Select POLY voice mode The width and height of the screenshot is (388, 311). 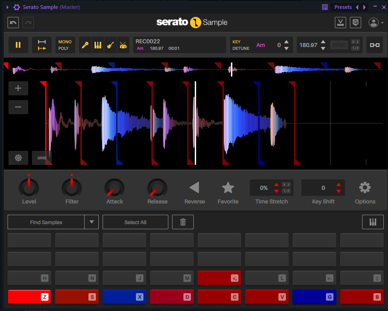[63, 48]
